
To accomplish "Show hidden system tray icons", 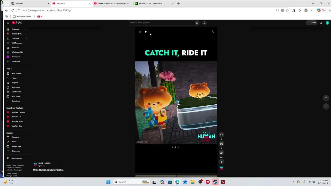I will point(293,182).
